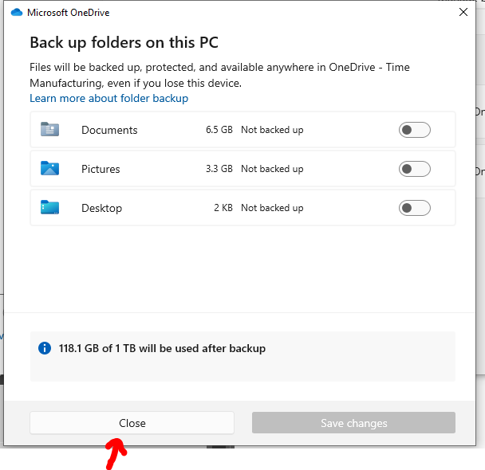
Task: Click the OneDrive cloud icon in title bar
Action: click(x=17, y=13)
